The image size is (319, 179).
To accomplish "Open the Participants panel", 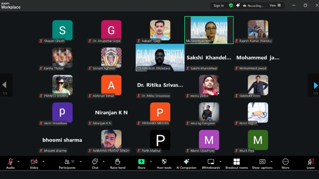I will coord(67,164).
